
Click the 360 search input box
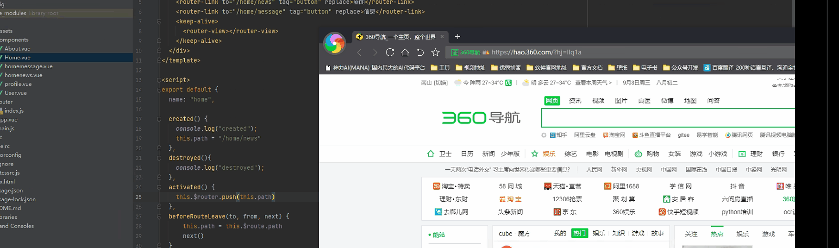[668, 118]
